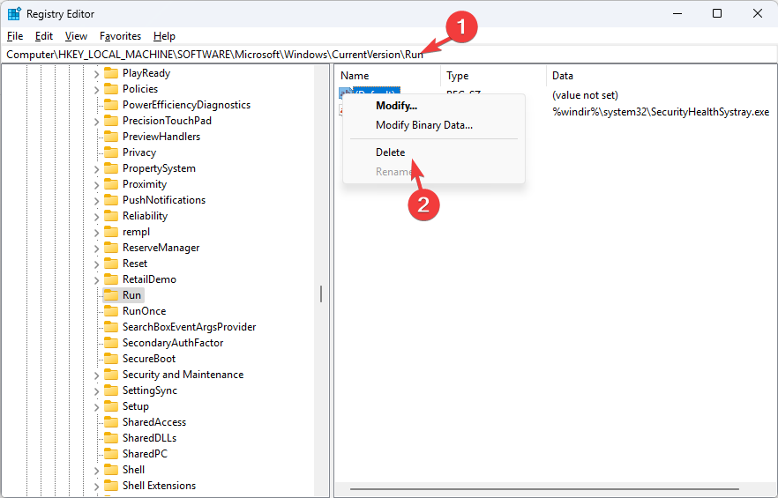Select the SharedDLLs tree key

[x=149, y=438]
